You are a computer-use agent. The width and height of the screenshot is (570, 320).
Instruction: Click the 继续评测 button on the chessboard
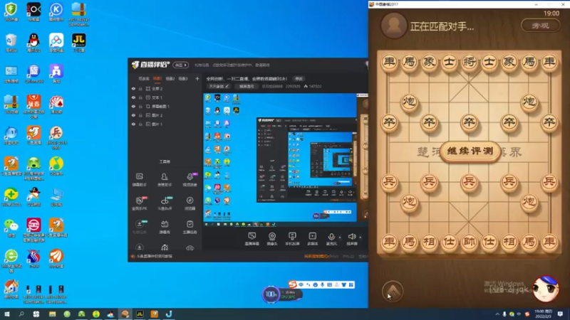tap(470, 151)
